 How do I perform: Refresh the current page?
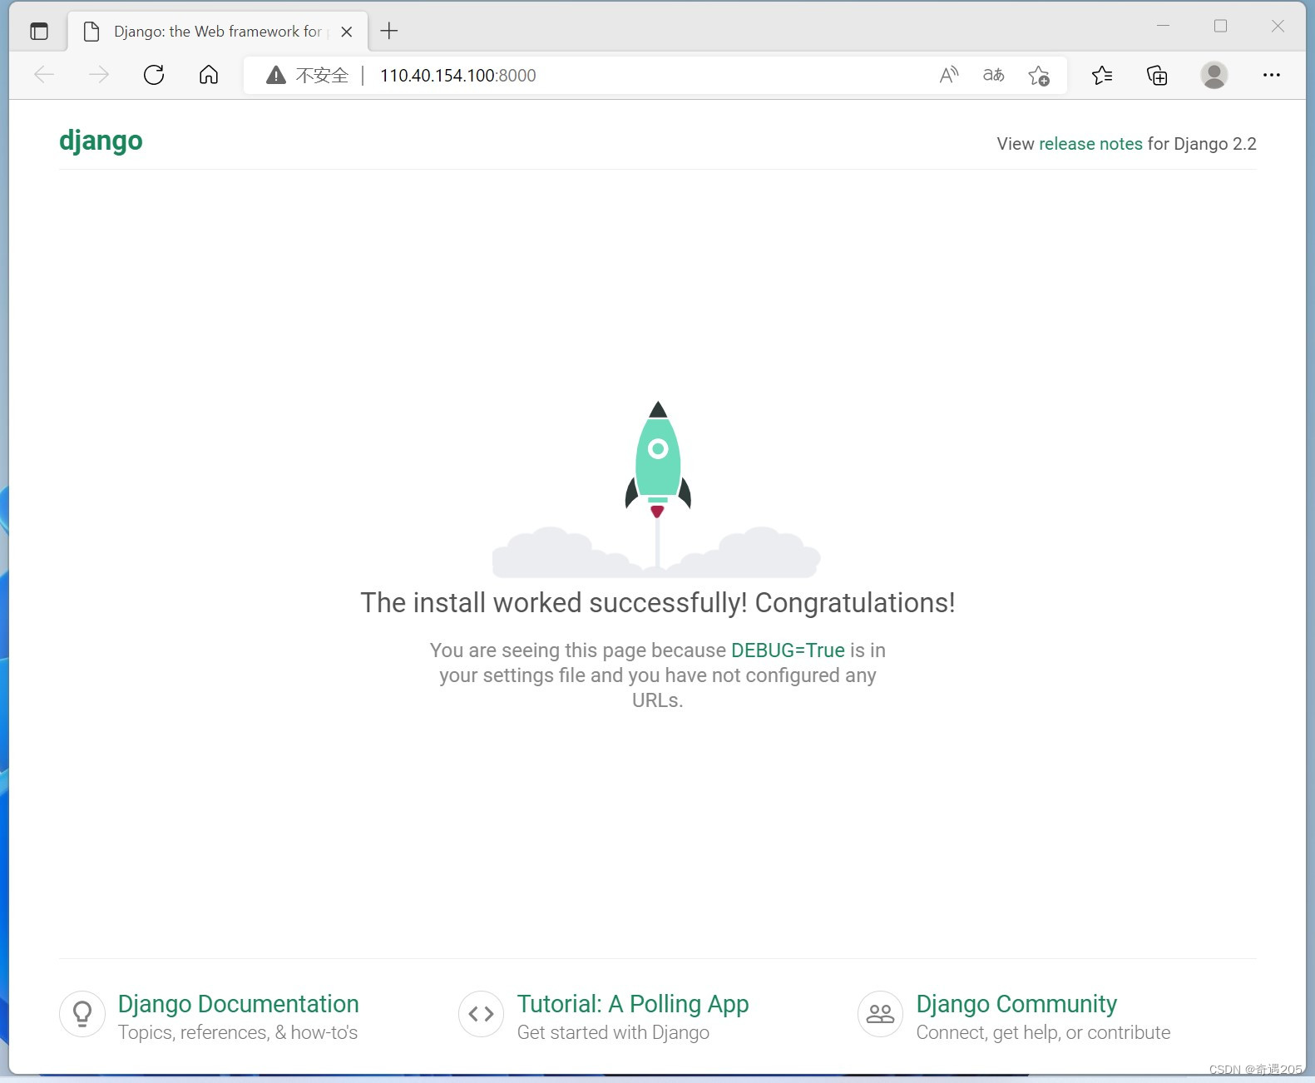[154, 75]
